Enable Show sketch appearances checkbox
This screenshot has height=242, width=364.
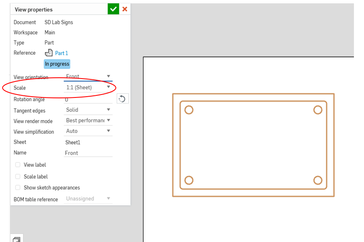pyautogui.click(x=18, y=187)
